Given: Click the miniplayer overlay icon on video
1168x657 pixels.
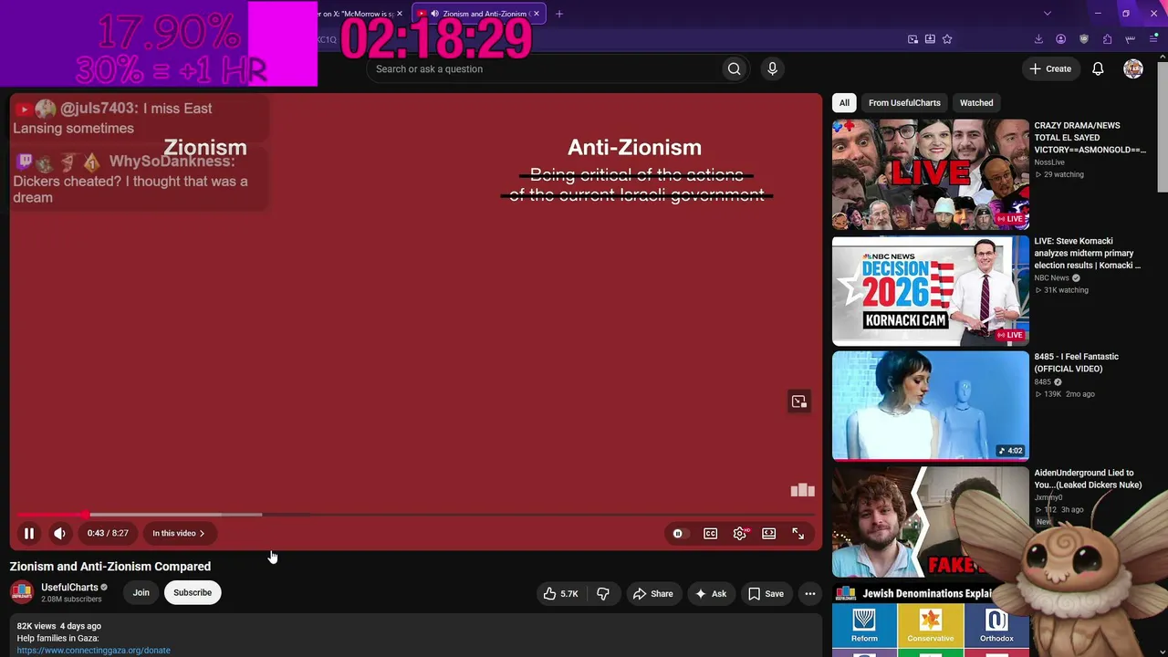Looking at the screenshot, I should pos(799,401).
